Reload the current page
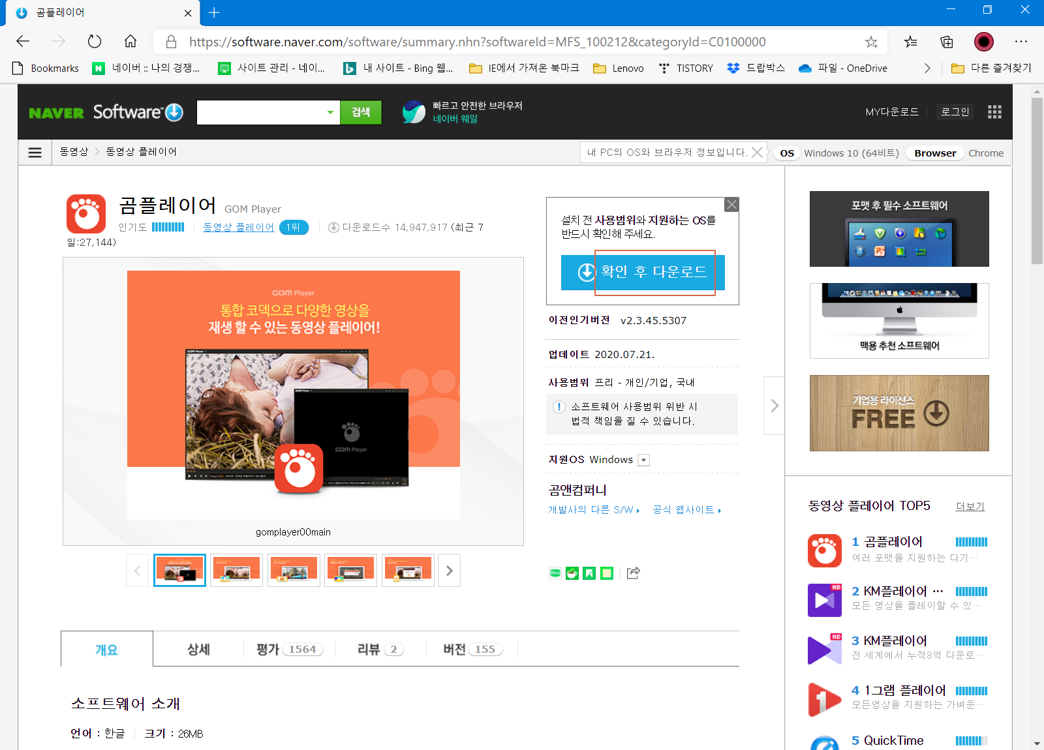This screenshot has width=1044, height=750. (x=95, y=42)
